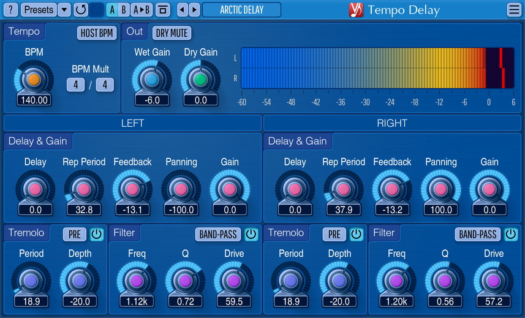Viewport: 525px width, 318px height.
Task: Click the Voxengo logo icon
Action: pyautogui.click(x=356, y=10)
